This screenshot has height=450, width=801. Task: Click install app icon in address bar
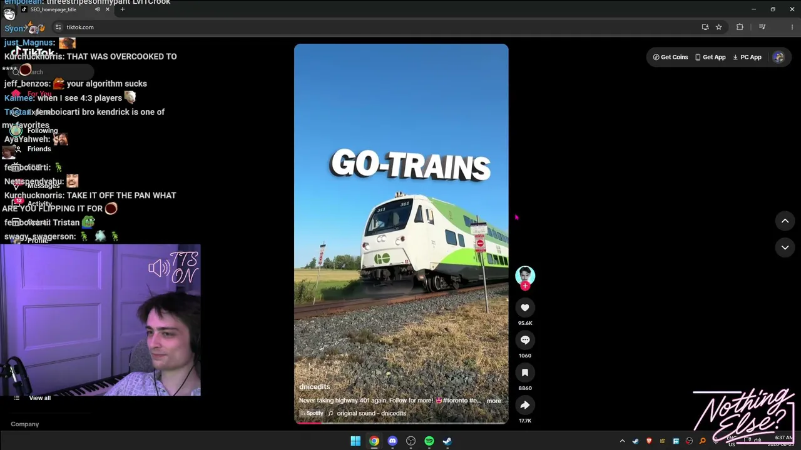705,27
